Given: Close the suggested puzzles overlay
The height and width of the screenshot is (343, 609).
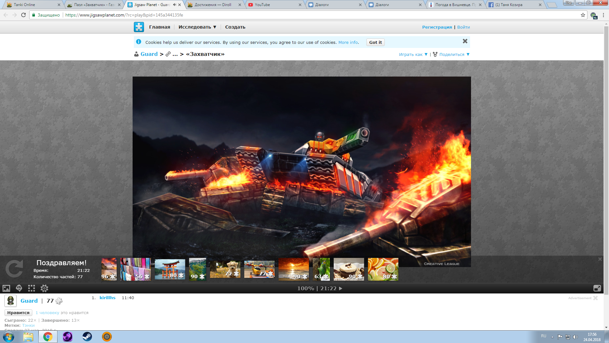Looking at the screenshot, I should coord(600,259).
